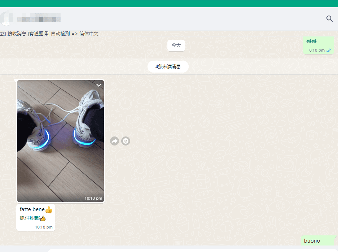Open the message options chevron on the photo
Screen dimensions: 338x252
[99, 85]
